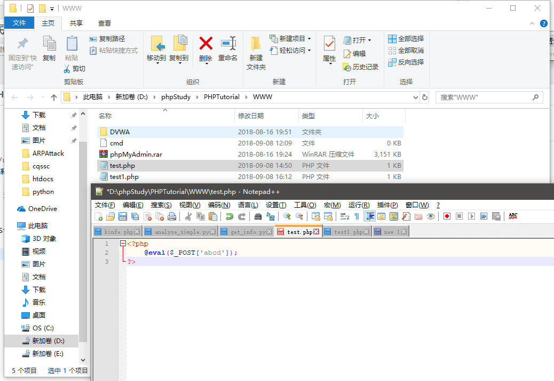
Task: Close the kinfe.php tab
Action: (137, 232)
